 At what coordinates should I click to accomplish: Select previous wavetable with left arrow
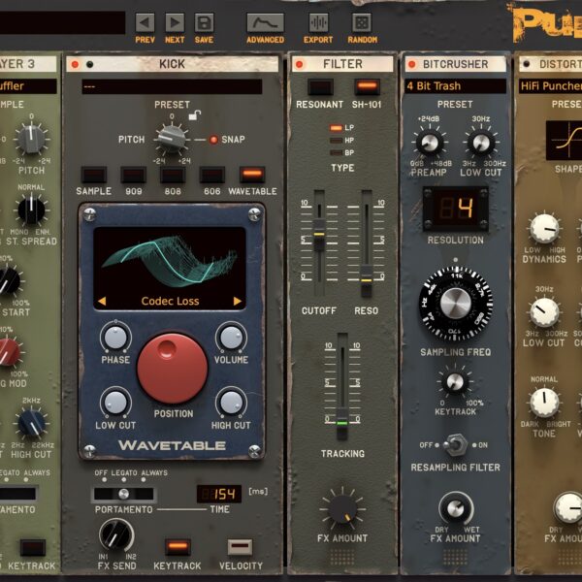point(102,301)
